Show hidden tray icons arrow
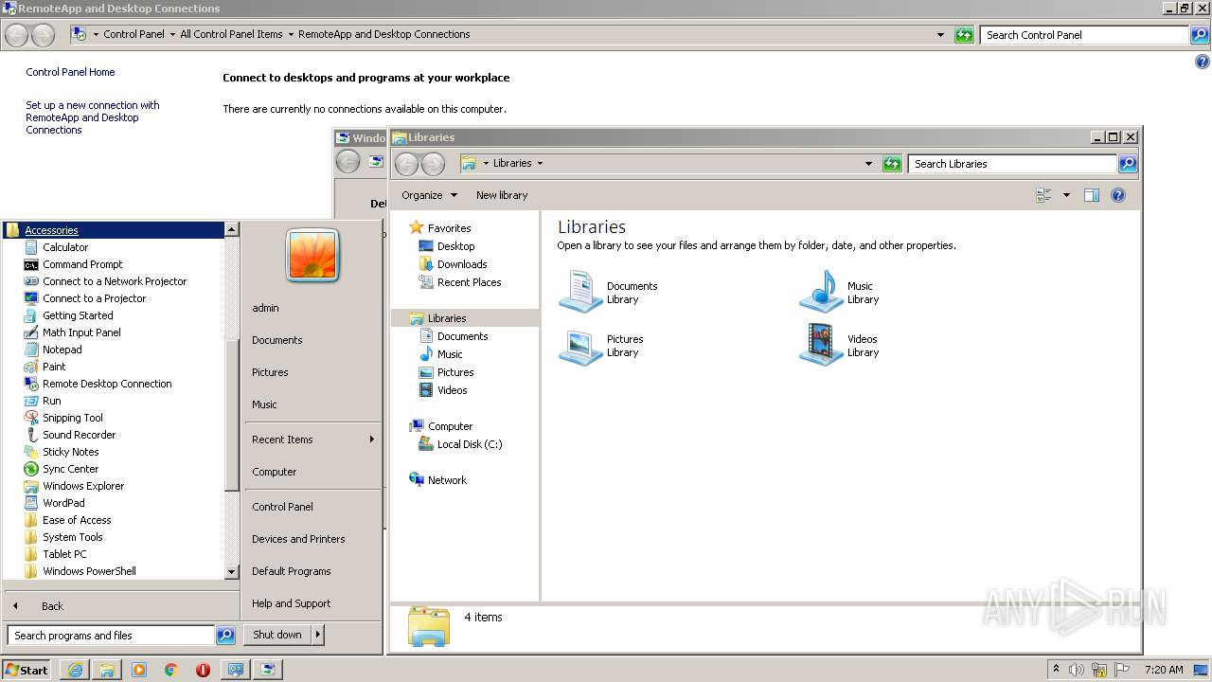The image size is (1212, 682). click(1056, 670)
